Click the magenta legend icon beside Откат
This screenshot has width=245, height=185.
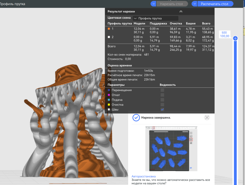coord(108,95)
